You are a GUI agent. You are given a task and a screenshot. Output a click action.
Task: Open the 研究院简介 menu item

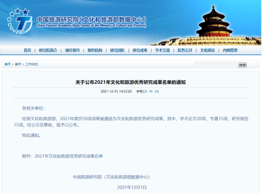(x=48, y=50)
